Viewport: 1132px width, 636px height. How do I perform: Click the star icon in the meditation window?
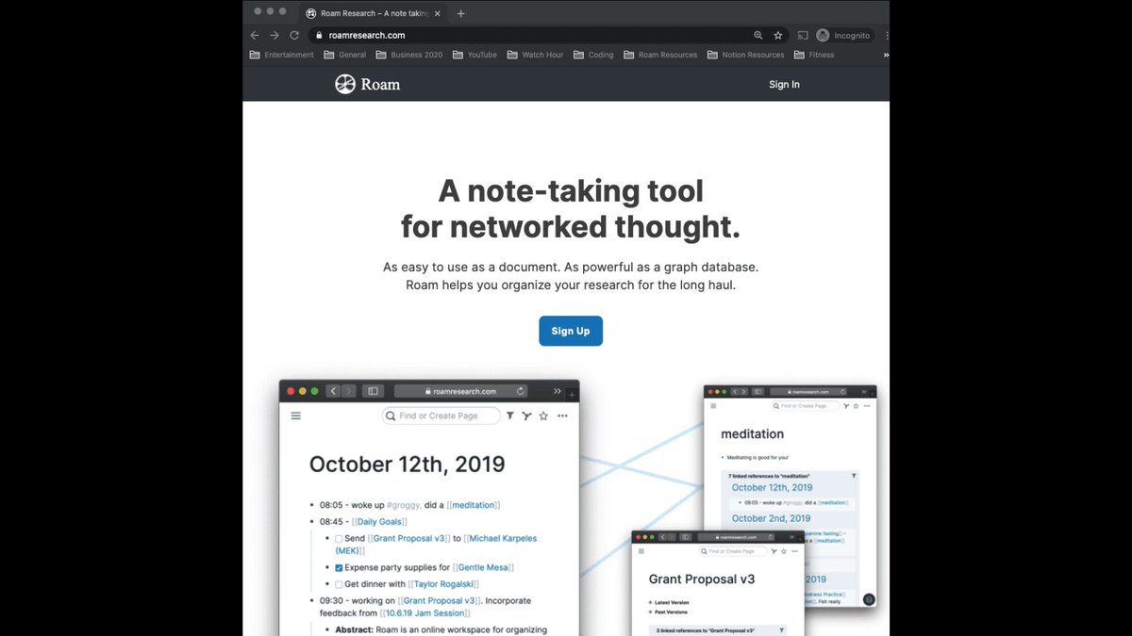point(857,406)
